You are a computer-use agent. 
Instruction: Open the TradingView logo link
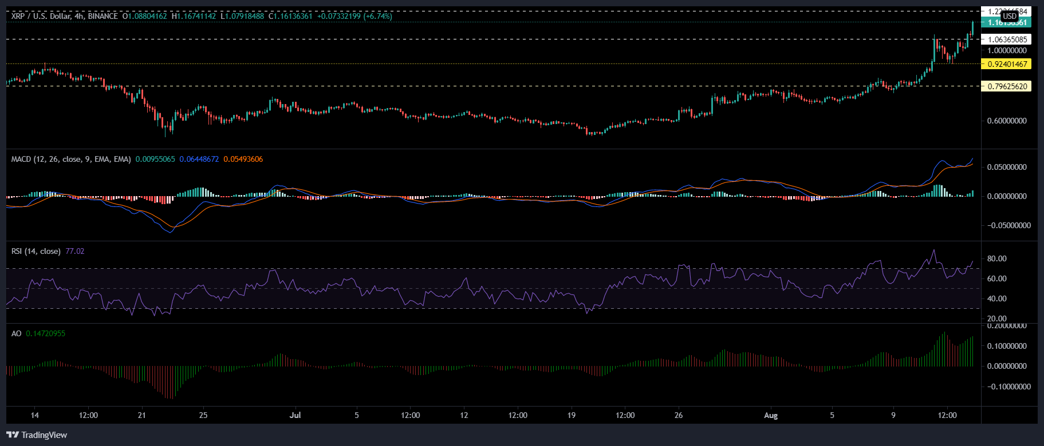[37, 435]
